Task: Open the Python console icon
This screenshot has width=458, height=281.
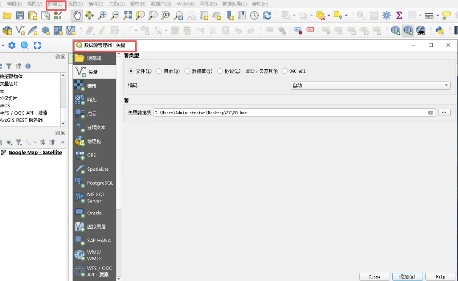Action: point(440,31)
